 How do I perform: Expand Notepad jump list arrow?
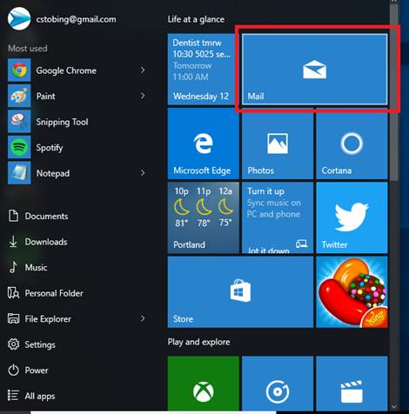(143, 173)
